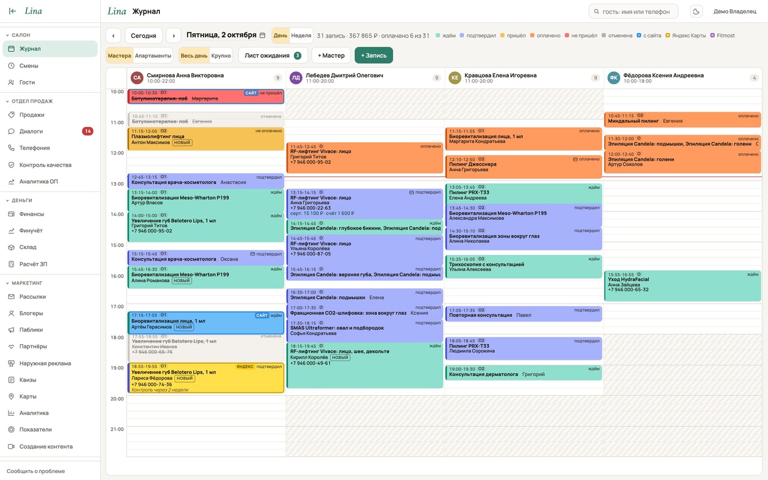Show schedule by Мастера

tap(119, 56)
